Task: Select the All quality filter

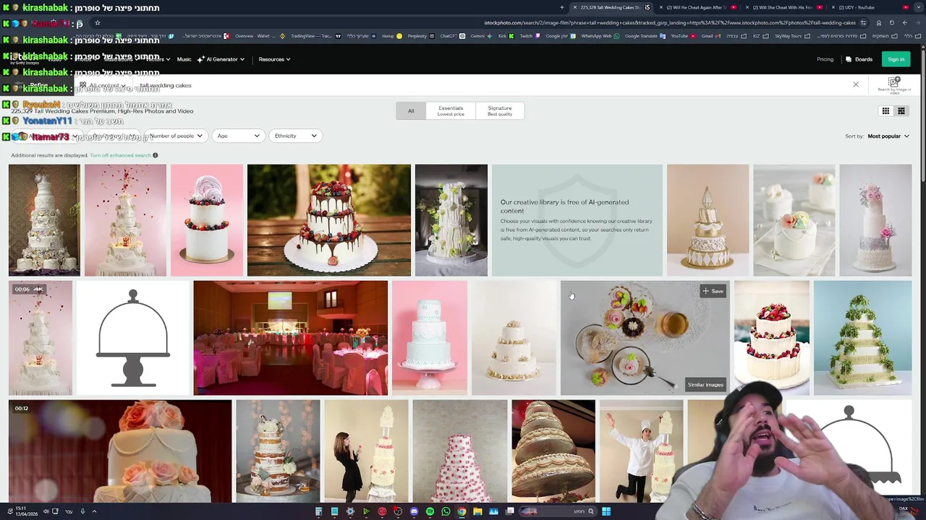Action: (x=411, y=110)
